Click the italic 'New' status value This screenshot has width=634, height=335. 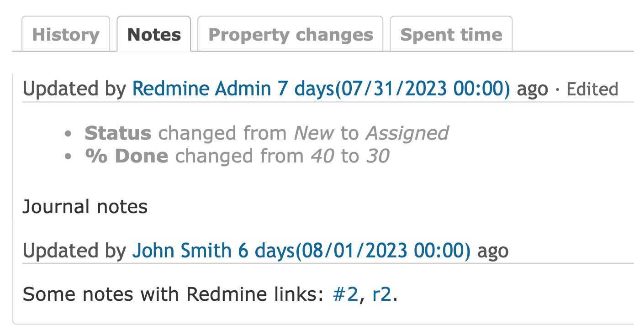[x=314, y=133]
